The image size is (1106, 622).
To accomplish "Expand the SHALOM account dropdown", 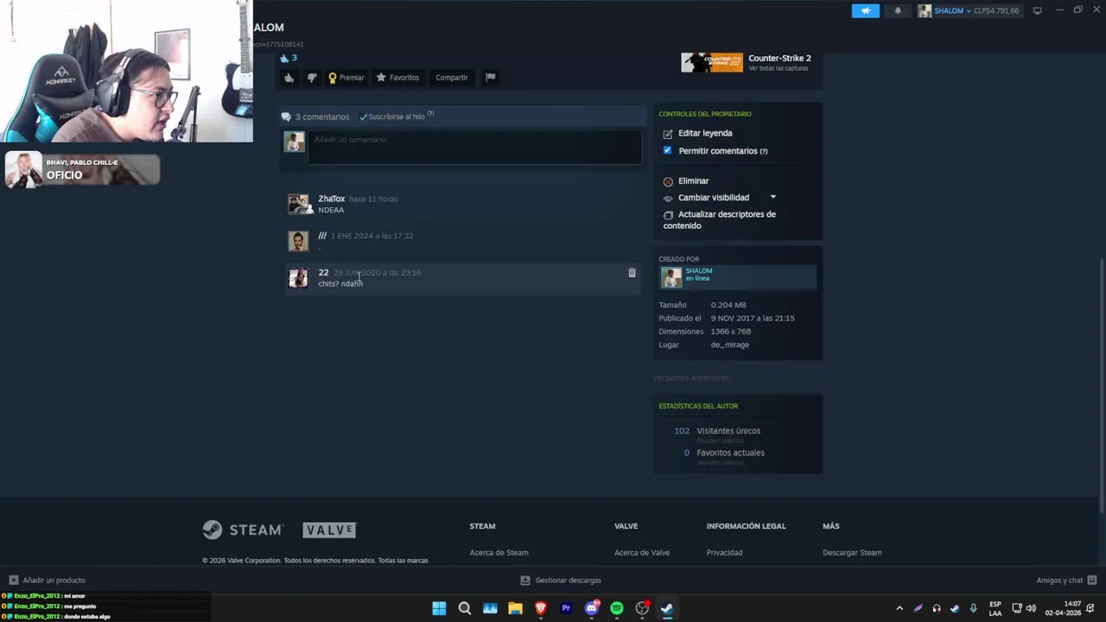I will [969, 10].
